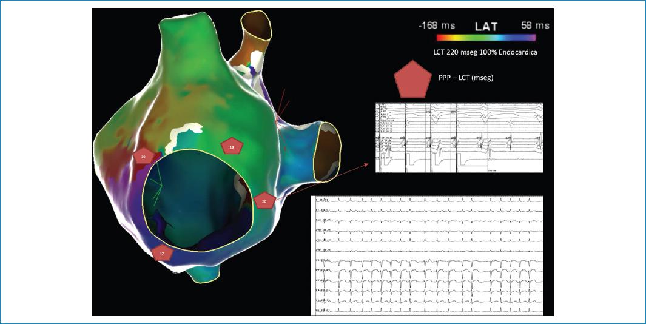
Task: Click the LAT map title
Action: (x=485, y=25)
